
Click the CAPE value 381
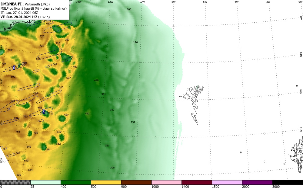[x=104, y=94]
